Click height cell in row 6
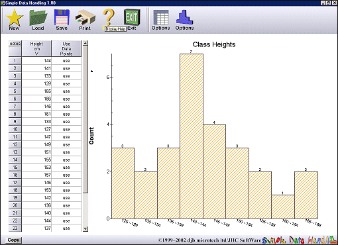Screen dimensions: 338x245 click(x=36, y=99)
